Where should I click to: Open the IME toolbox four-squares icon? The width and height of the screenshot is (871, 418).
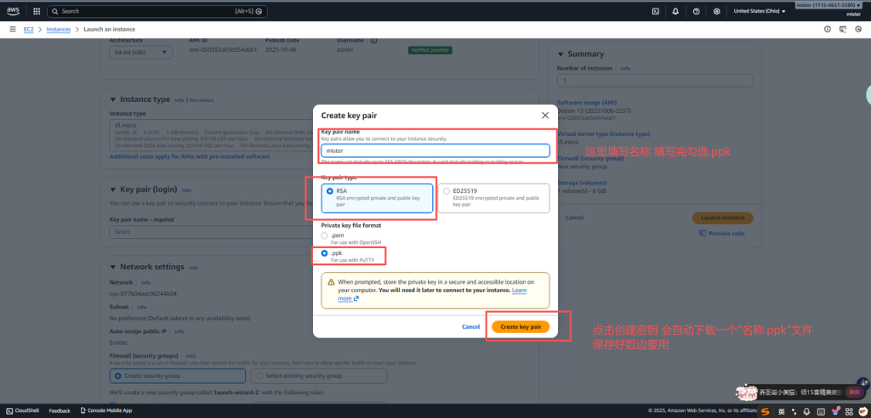click(x=849, y=411)
